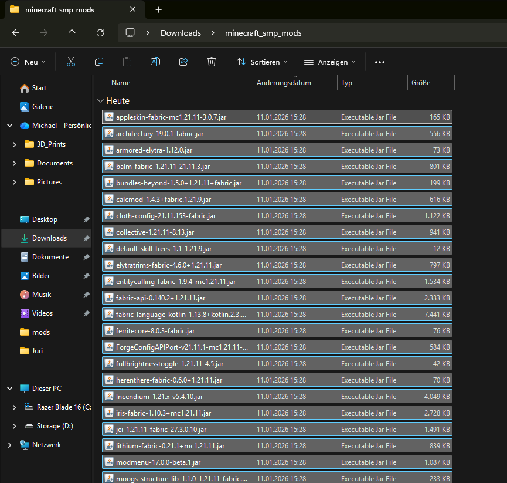Click the Rename icon in toolbar
Screen dimensions: 507x483
click(x=155, y=62)
